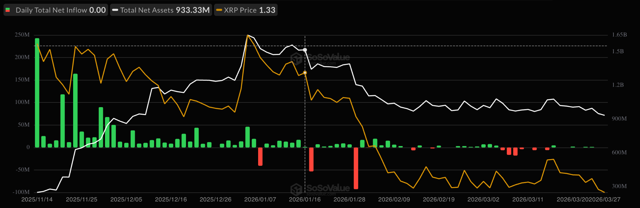Click the 2026/01/16 date axis label
This screenshot has height=208, width=640.
(x=305, y=200)
